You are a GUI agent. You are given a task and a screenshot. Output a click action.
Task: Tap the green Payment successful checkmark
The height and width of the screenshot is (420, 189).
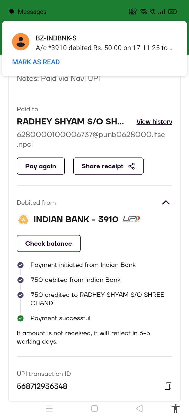[20, 318]
